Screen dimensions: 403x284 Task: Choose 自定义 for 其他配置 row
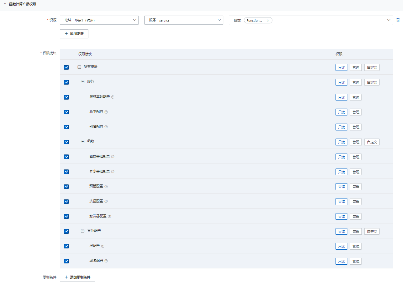coord(372,232)
